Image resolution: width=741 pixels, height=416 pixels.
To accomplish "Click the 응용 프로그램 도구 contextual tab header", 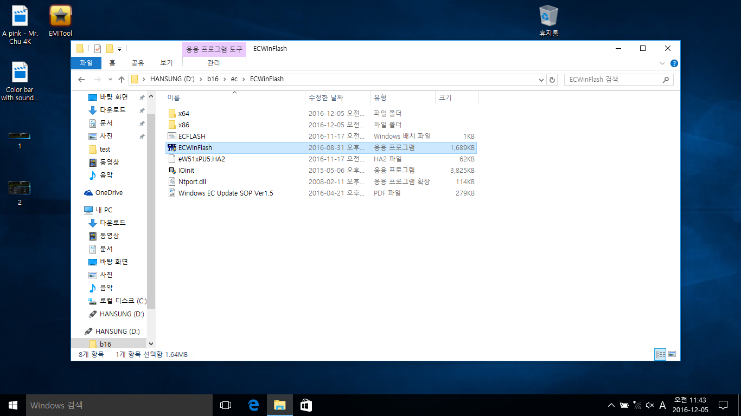I will click(214, 49).
